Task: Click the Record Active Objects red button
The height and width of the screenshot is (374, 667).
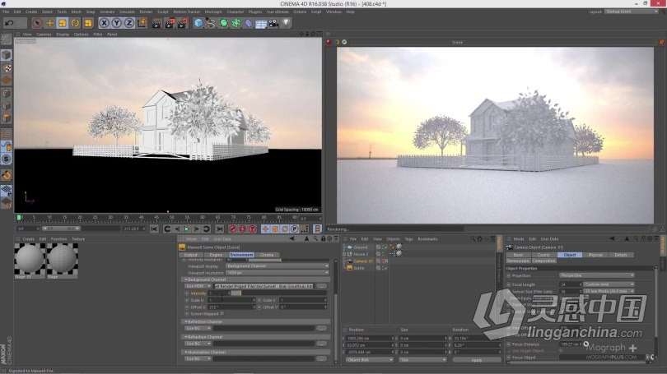Action: (x=232, y=229)
